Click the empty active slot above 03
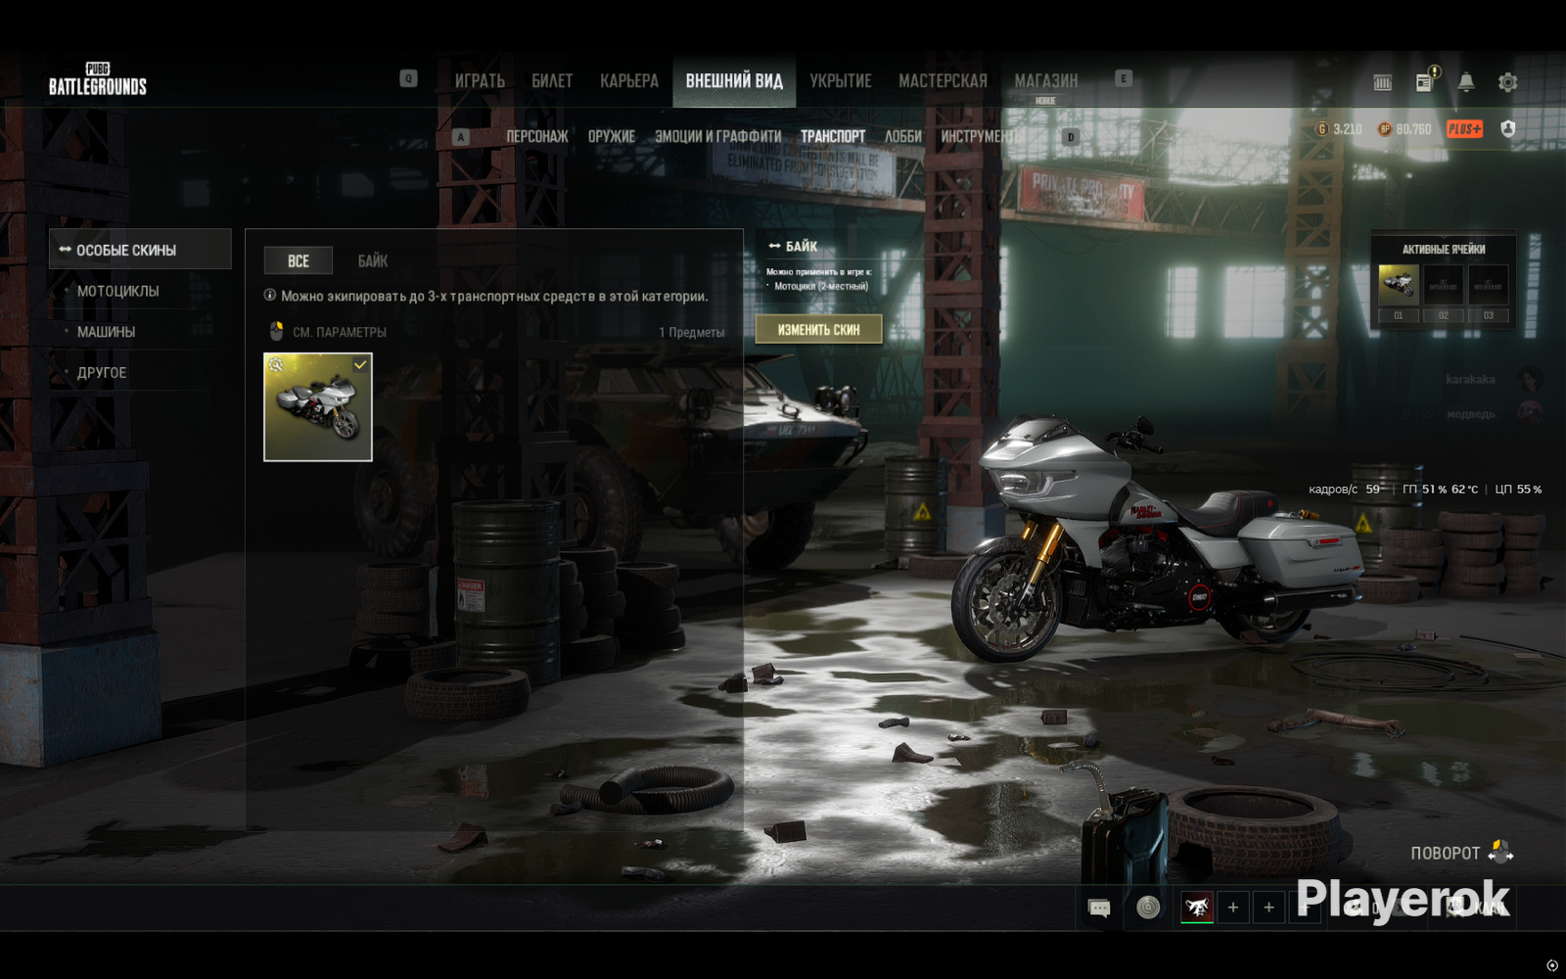1566x979 pixels. tap(1489, 285)
